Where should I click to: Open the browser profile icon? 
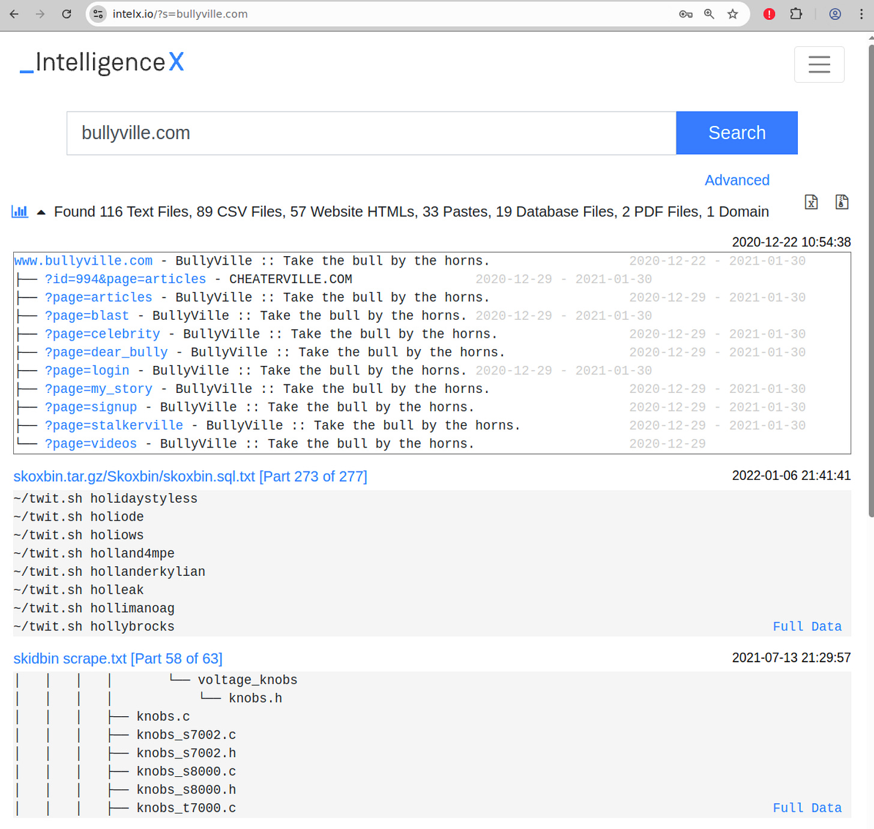(x=835, y=14)
